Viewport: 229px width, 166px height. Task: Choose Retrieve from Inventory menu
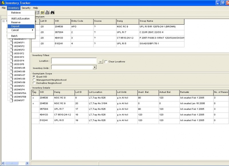point(16,13)
